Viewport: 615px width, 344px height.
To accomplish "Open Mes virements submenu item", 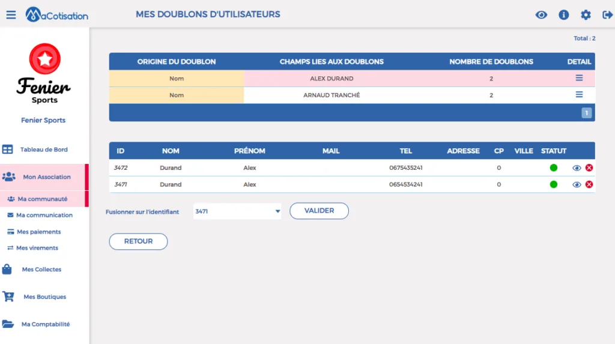I will click(x=37, y=248).
